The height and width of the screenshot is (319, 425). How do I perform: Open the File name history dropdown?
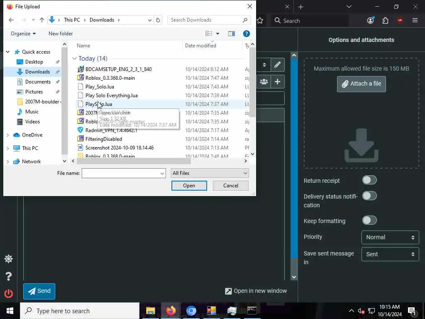click(x=162, y=173)
